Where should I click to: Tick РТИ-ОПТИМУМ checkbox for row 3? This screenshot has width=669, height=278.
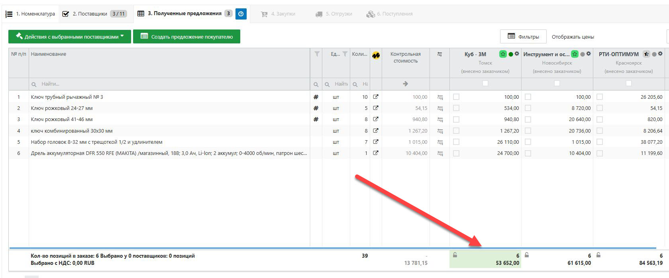pyautogui.click(x=600, y=119)
